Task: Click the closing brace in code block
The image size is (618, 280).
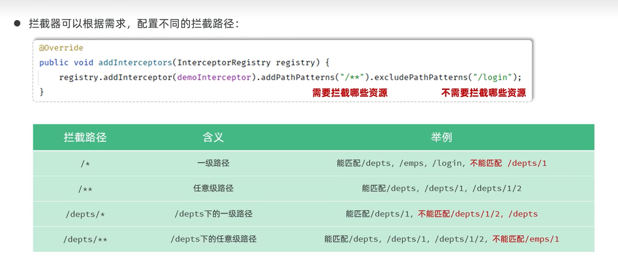Action: tap(41, 92)
